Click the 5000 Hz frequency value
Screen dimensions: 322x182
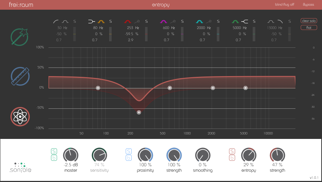240,28
